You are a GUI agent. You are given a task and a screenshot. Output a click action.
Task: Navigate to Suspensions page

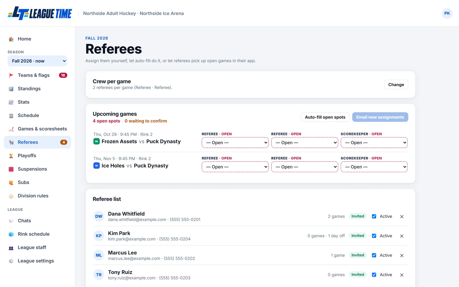[x=37, y=169]
